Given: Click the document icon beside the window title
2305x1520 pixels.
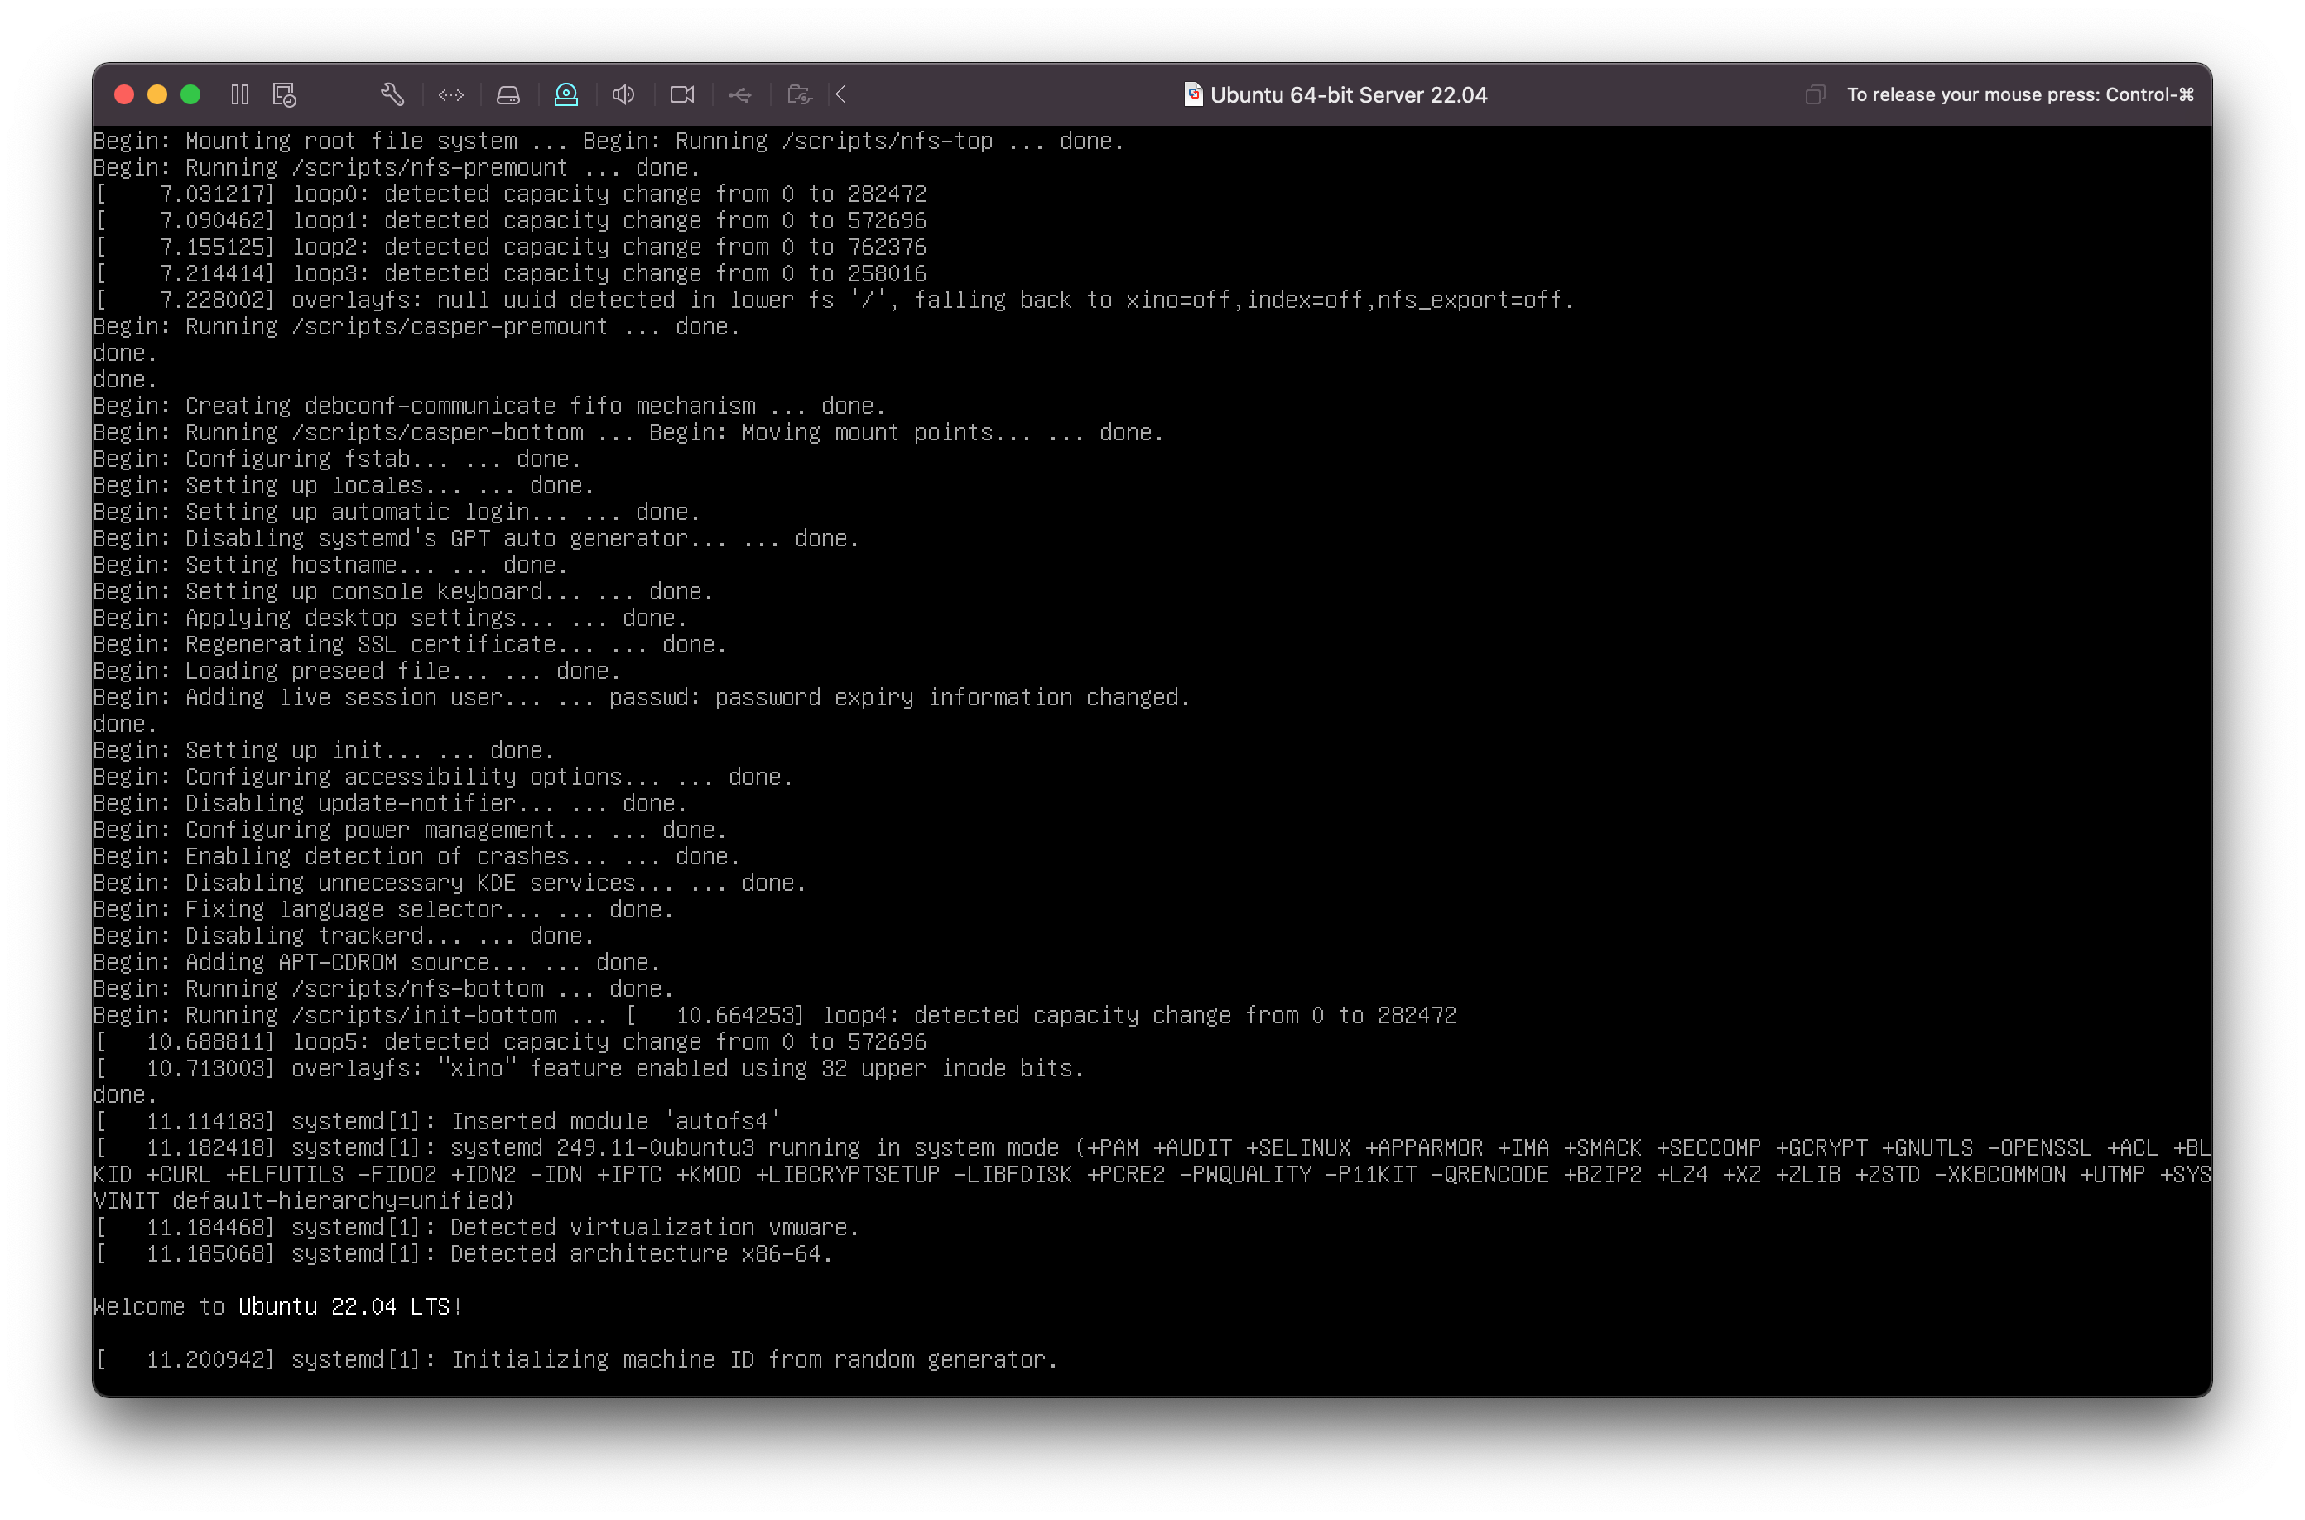Looking at the screenshot, I should coord(1193,94).
